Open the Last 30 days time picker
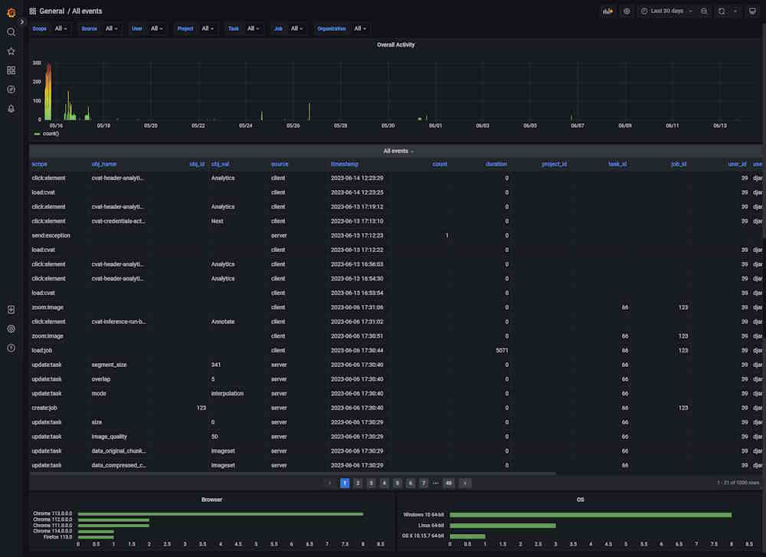 point(663,11)
